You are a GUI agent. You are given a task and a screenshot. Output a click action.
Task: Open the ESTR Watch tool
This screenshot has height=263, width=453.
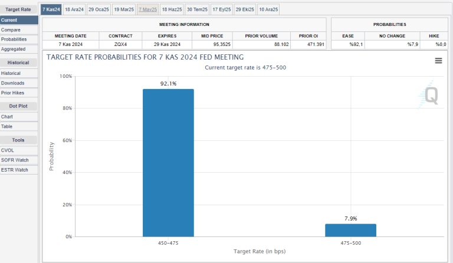(15, 170)
